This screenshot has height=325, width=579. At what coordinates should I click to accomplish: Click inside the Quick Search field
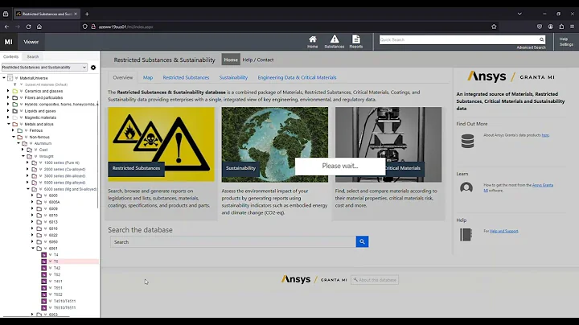(x=458, y=39)
